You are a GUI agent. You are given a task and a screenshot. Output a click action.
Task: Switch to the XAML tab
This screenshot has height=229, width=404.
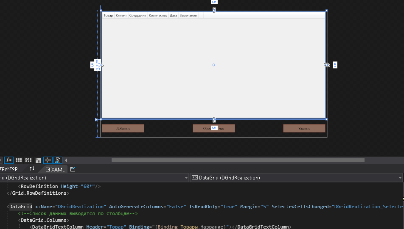pyautogui.click(x=55, y=169)
